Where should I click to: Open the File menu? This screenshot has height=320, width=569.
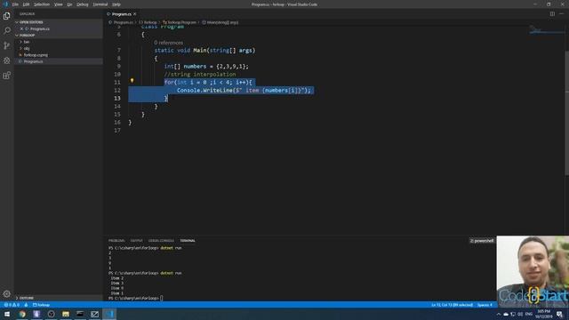point(15,4)
